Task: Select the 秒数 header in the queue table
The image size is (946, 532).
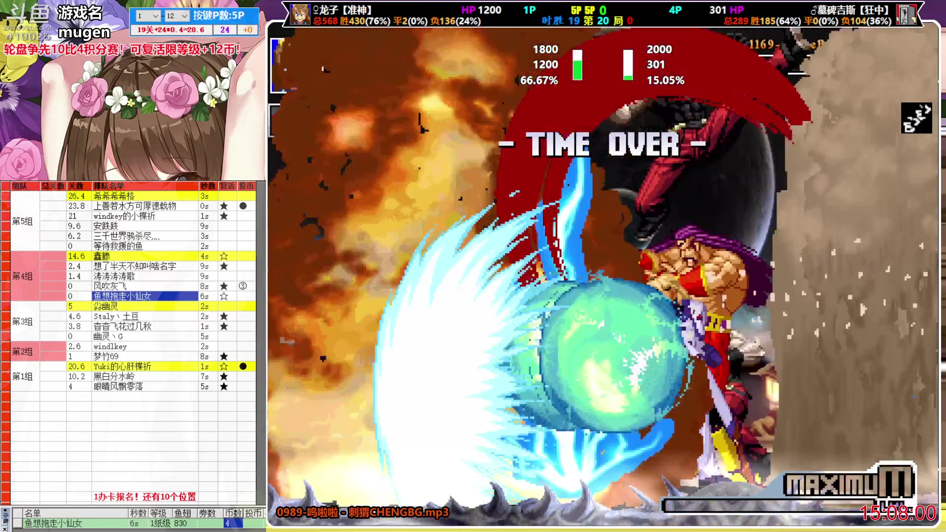Action: (208, 186)
